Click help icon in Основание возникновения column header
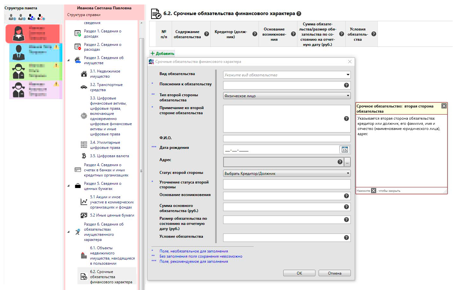Image resolution: width=454 pixels, height=290 pixels. coord(293,34)
